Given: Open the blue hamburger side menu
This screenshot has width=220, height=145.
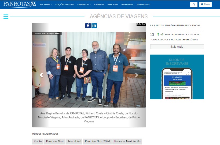Looking at the screenshot, I should coord(6,17).
